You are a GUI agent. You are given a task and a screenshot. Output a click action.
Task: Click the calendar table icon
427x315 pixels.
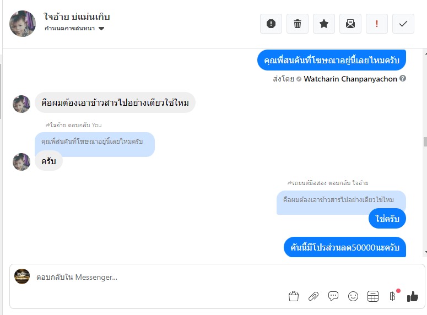coord(373,296)
